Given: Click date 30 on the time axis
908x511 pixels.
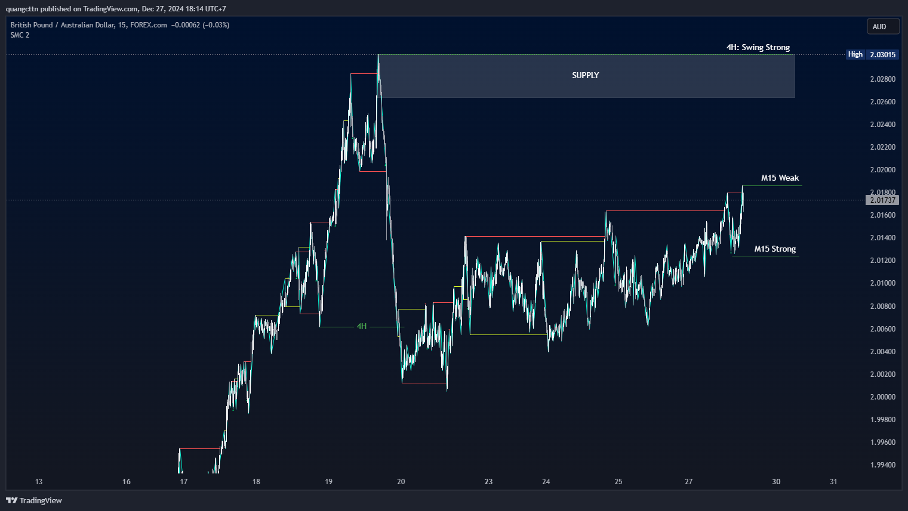Looking at the screenshot, I should (776, 482).
